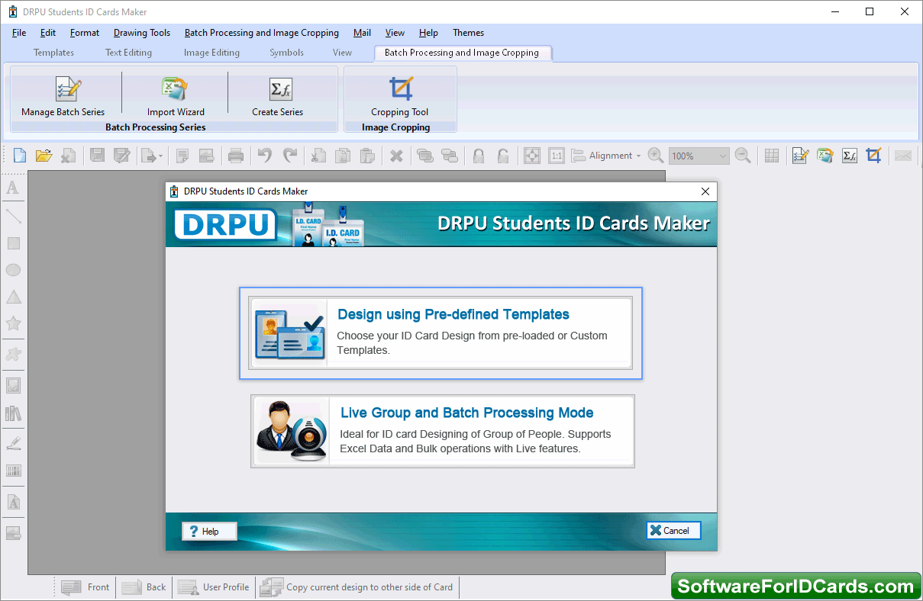Choose Live Group and Batch Processing Mode

tap(443, 431)
